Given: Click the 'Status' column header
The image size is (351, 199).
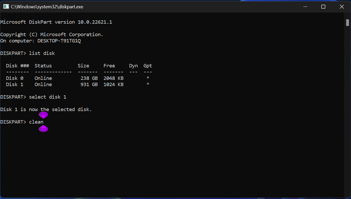Looking at the screenshot, I should pyautogui.click(x=43, y=66).
